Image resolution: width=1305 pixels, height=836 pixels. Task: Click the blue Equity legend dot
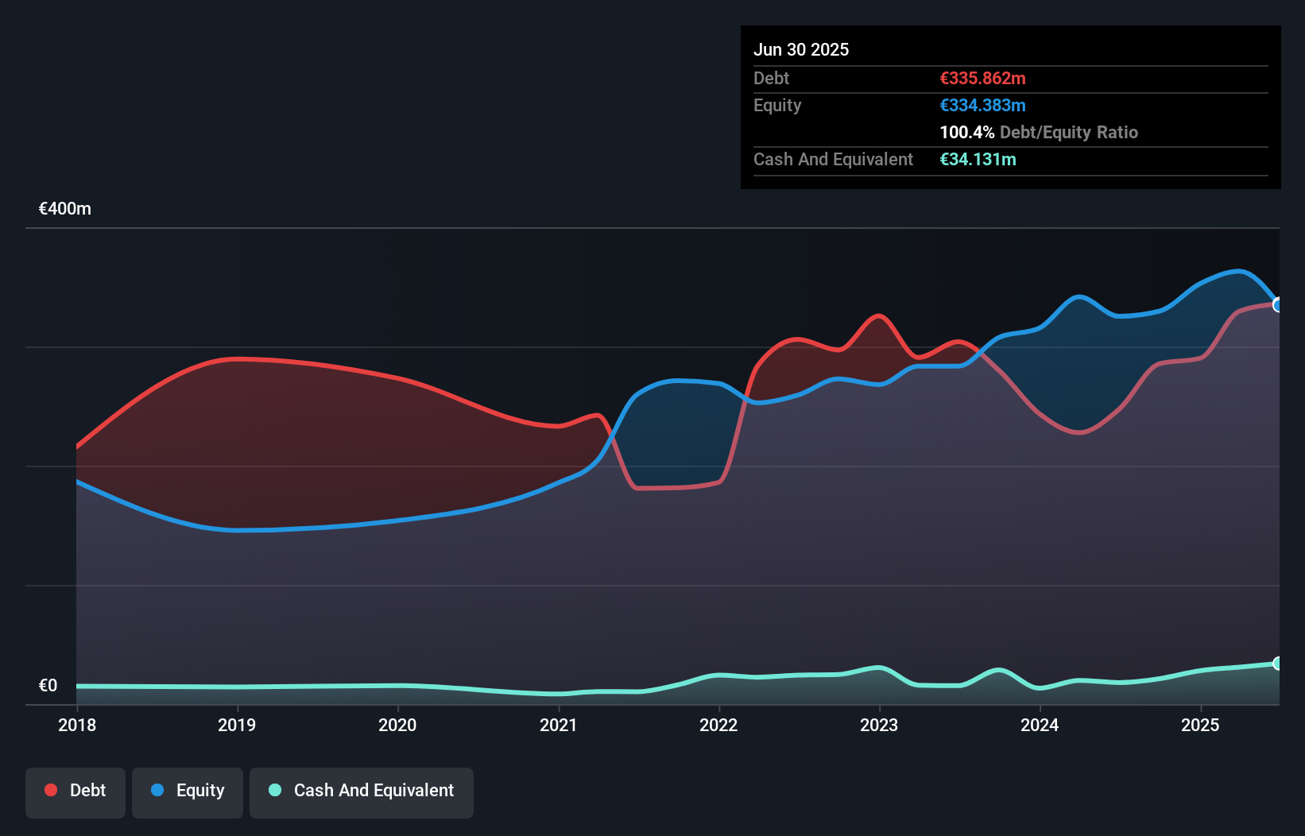(x=157, y=790)
